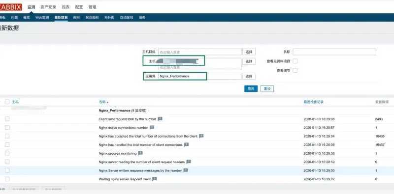Check the box for Nginx server reading headers row
This screenshot has height=194, width=394.
[7, 162]
